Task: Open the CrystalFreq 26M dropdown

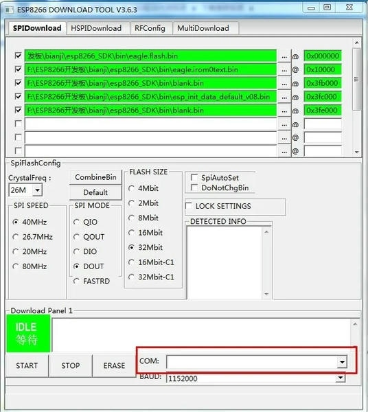Action: coord(37,190)
